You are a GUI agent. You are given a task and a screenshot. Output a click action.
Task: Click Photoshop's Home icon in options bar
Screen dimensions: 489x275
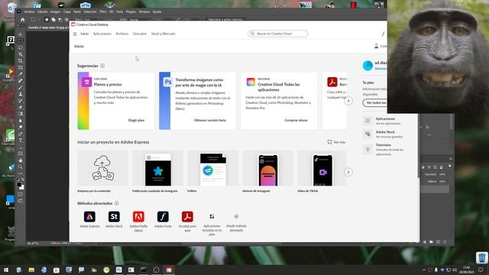pos(22,19)
